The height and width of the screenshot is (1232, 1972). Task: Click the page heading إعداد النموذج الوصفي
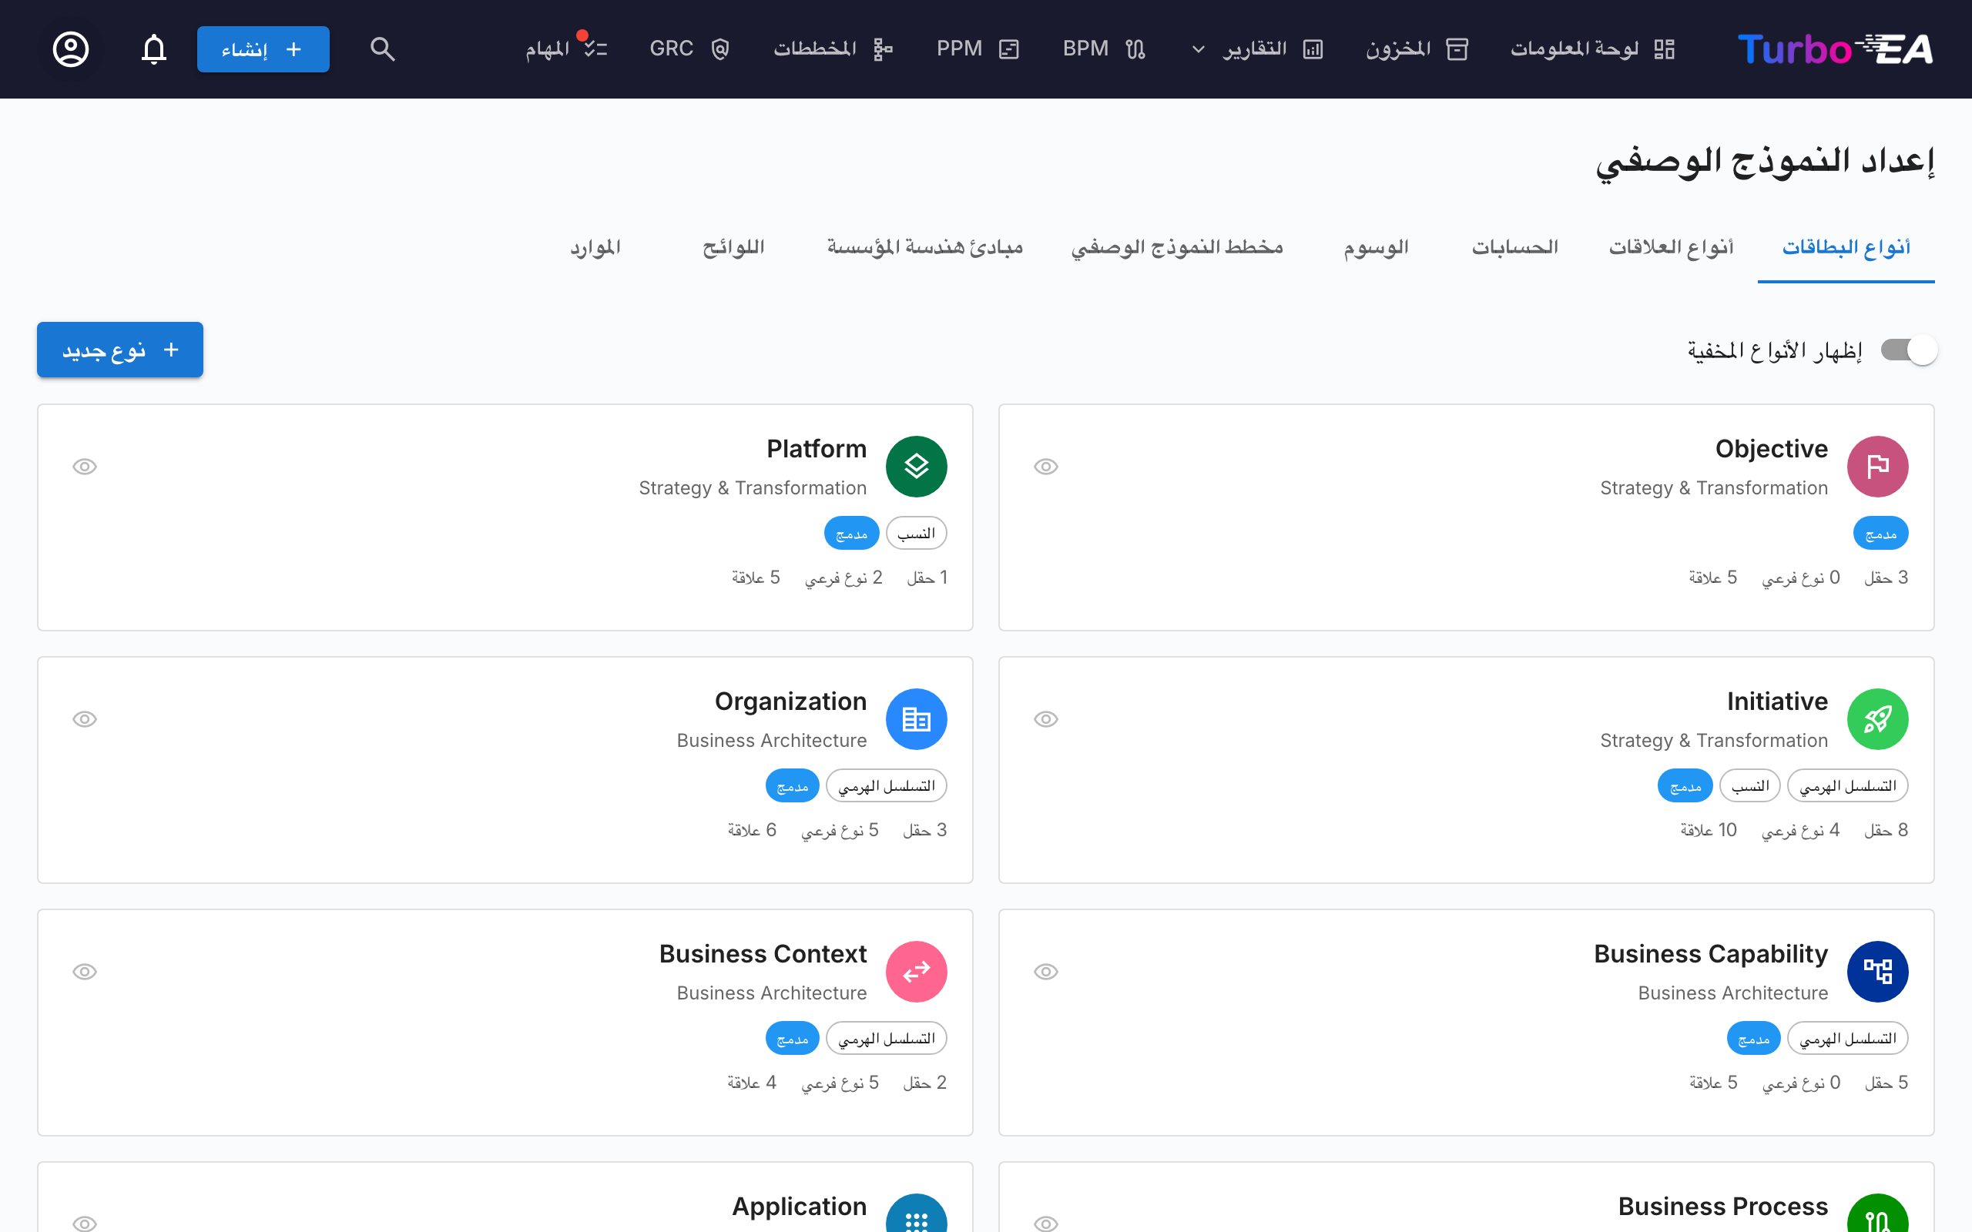pyautogui.click(x=1764, y=162)
